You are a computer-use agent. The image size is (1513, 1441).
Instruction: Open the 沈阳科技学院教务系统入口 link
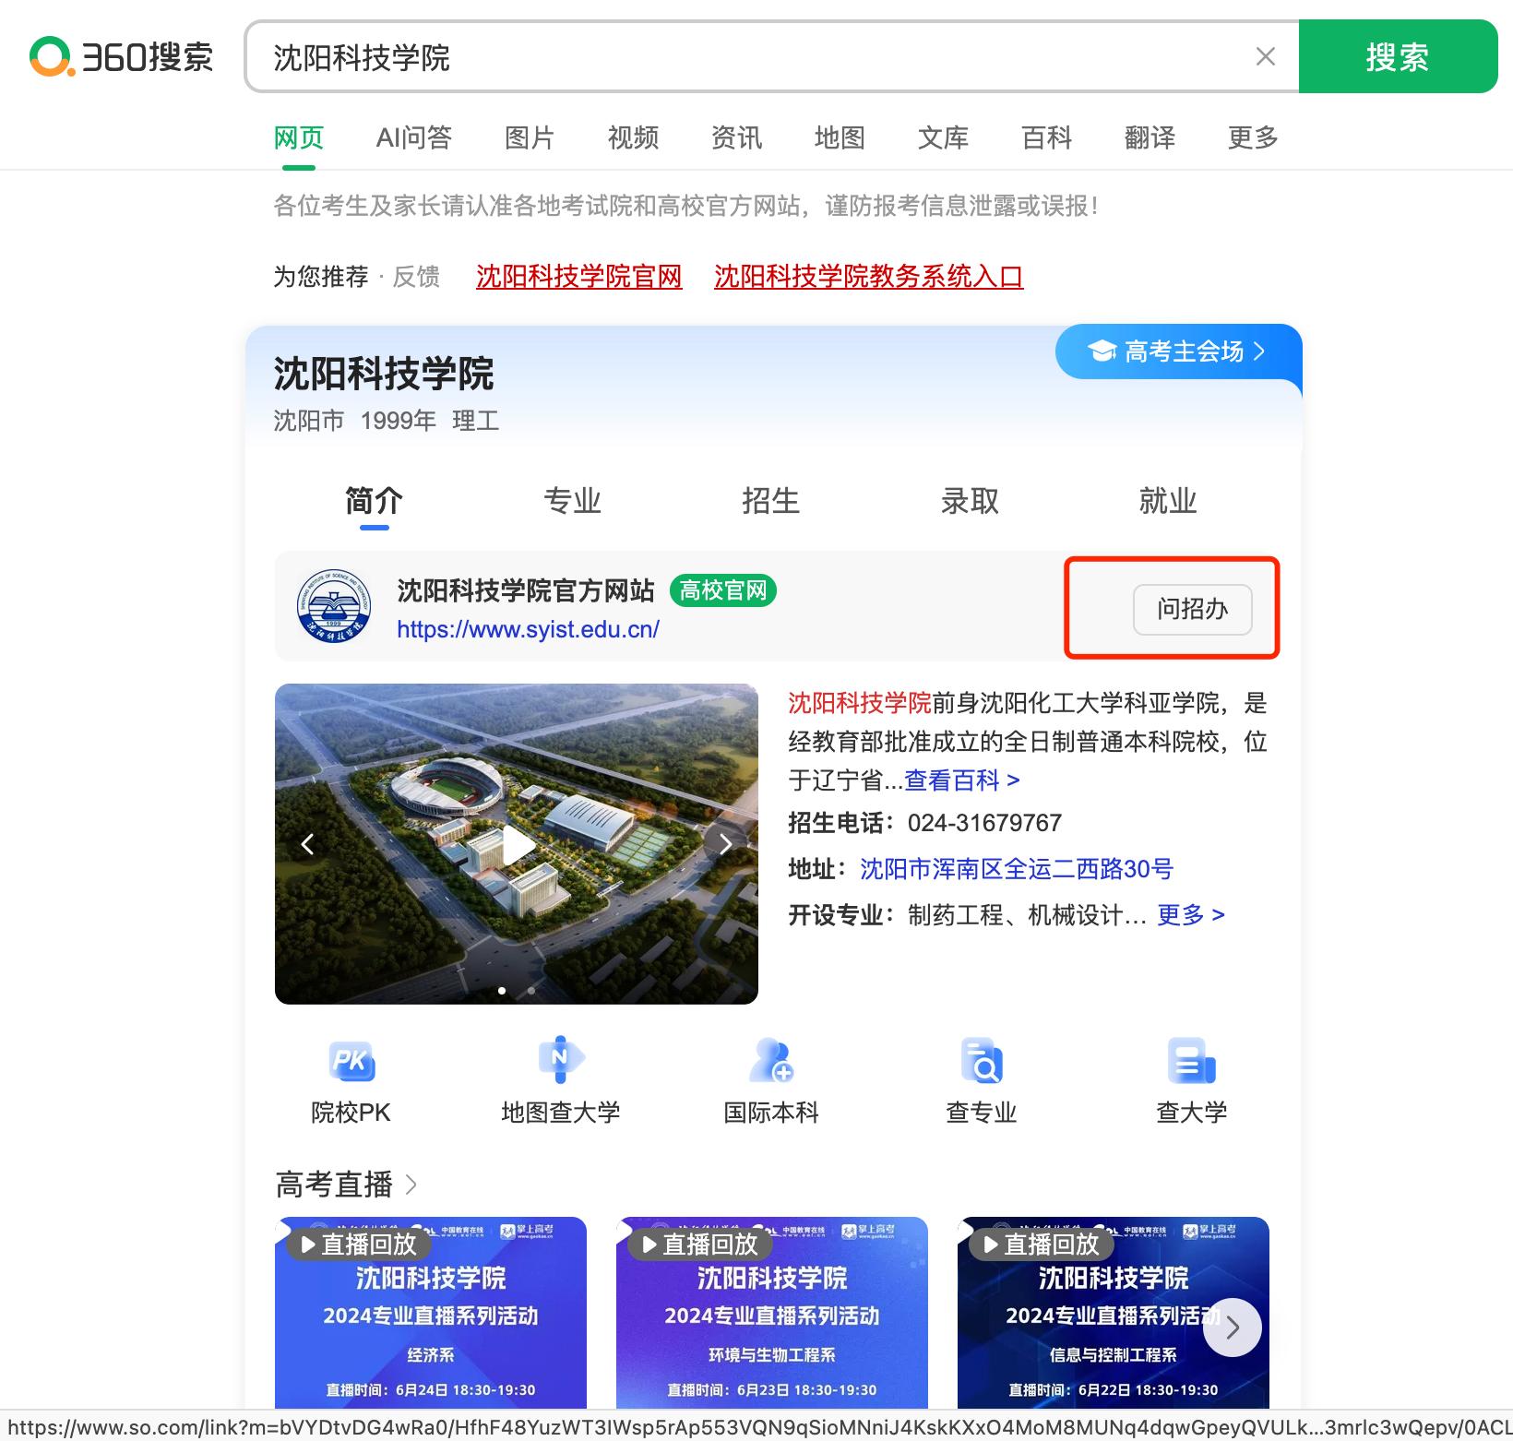(x=868, y=277)
